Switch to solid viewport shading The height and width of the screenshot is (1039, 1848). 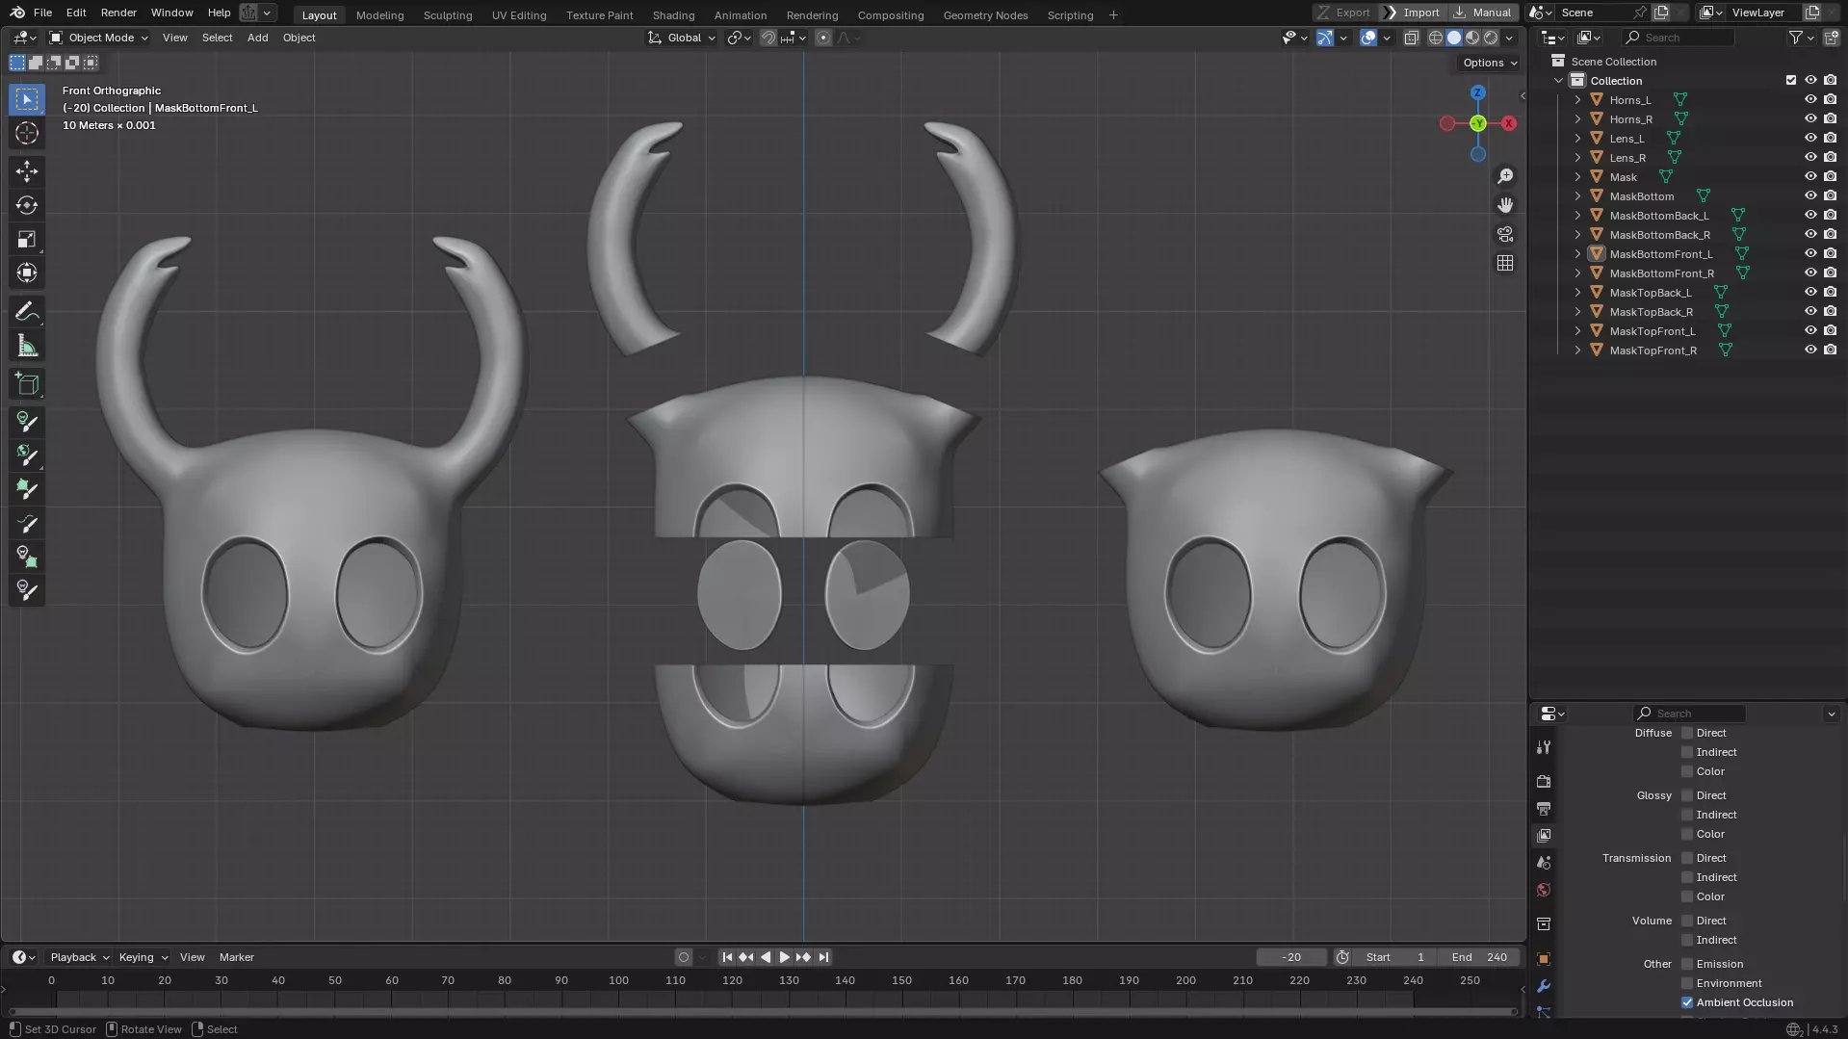(x=1454, y=38)
